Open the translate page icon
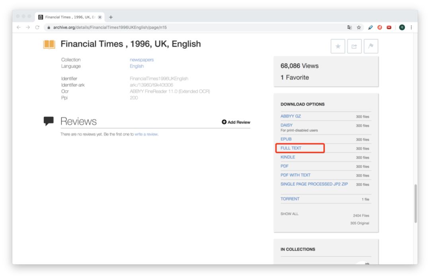 coord(350,28)
